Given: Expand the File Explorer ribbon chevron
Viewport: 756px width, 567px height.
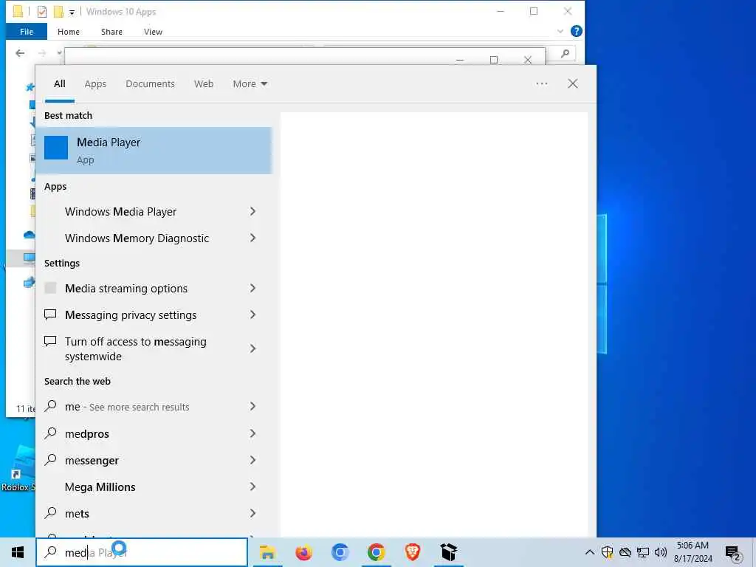Looking at the screenshot, I should 560,31.
